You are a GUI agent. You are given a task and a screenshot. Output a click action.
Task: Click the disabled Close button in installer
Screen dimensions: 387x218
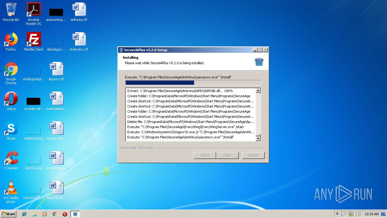[227, 155]
